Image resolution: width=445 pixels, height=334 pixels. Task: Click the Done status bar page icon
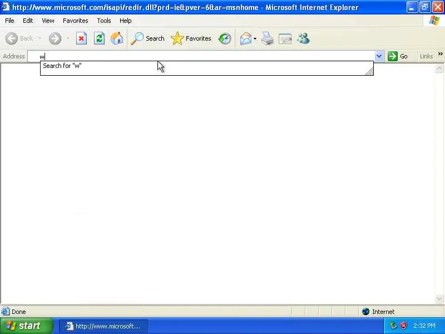pyautogui.click(x=6, y=312)
